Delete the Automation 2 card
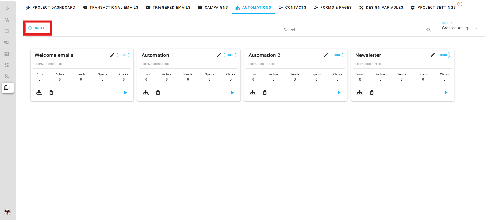Image resolution: width=489 pixels, height=220 pixels. tap(265, 93)
